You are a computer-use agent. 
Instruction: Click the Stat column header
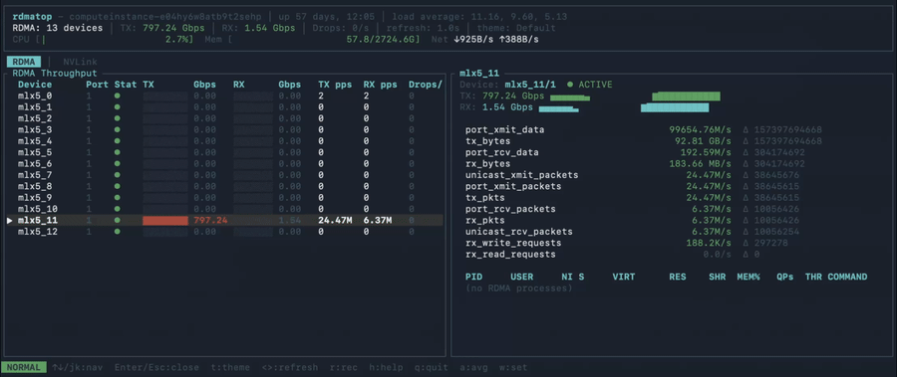[x=126, y=85]
